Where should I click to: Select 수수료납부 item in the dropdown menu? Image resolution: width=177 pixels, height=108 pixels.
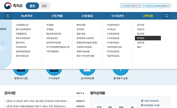coord(111,29)
